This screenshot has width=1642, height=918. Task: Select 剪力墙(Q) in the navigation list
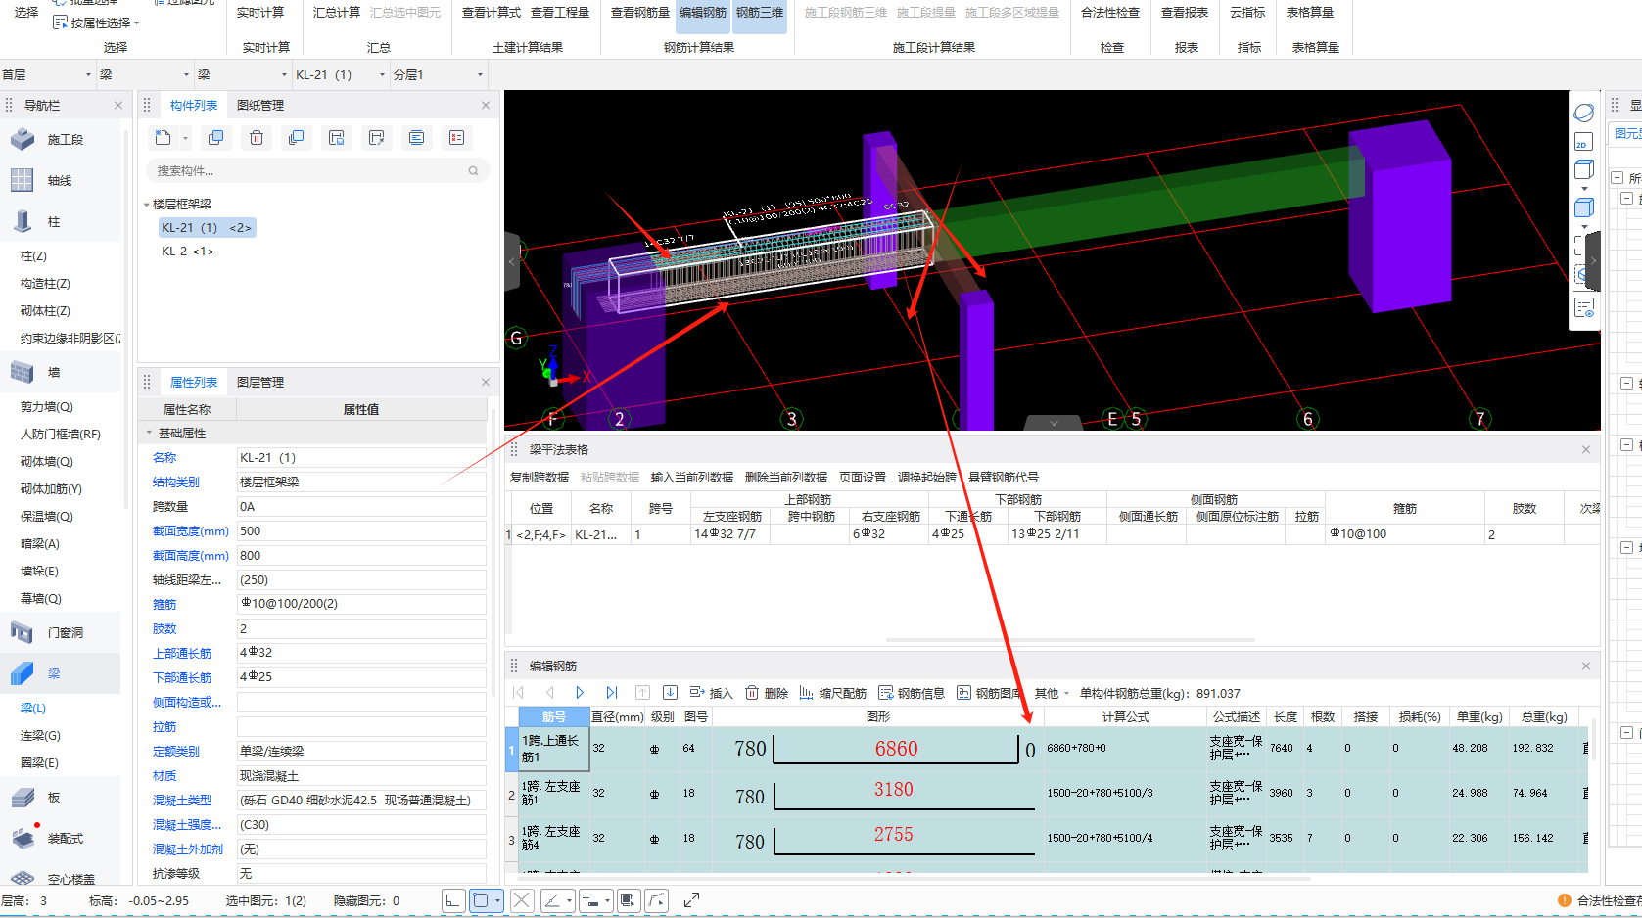click(x=46, y=406)
